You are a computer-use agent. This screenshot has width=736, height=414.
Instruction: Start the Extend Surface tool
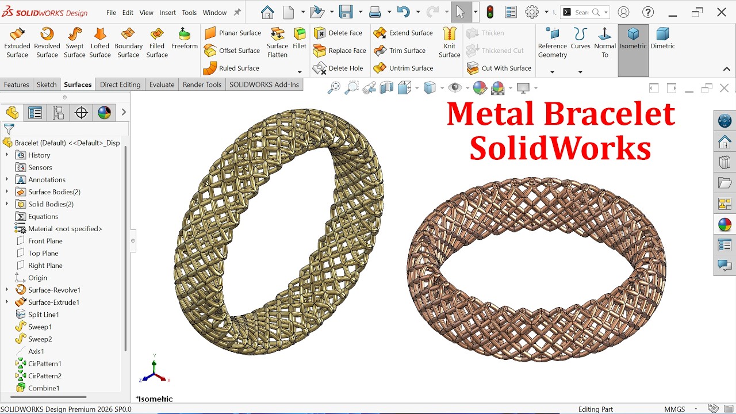[x=403, y=33]
